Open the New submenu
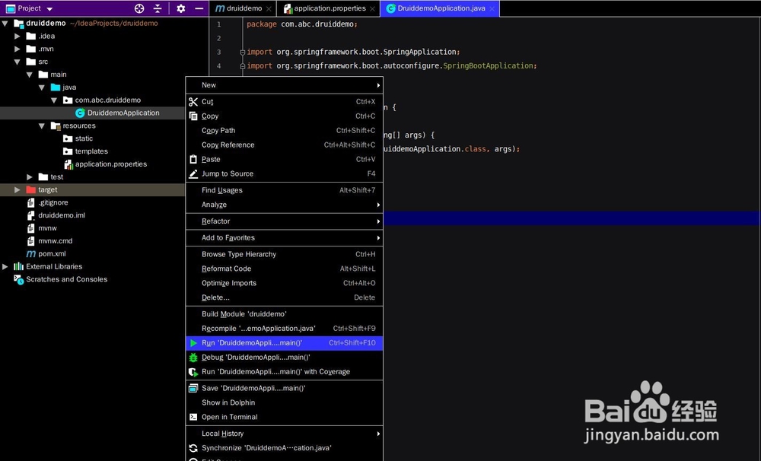The width and height of the screenshot is (761, 461). (285, 85)
